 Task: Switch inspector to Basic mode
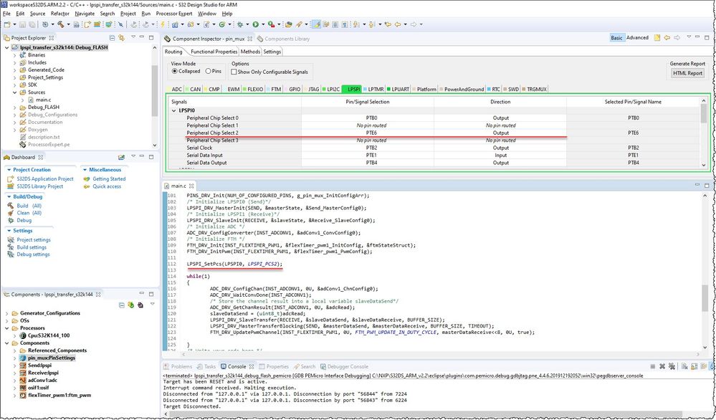pos(616,38)
